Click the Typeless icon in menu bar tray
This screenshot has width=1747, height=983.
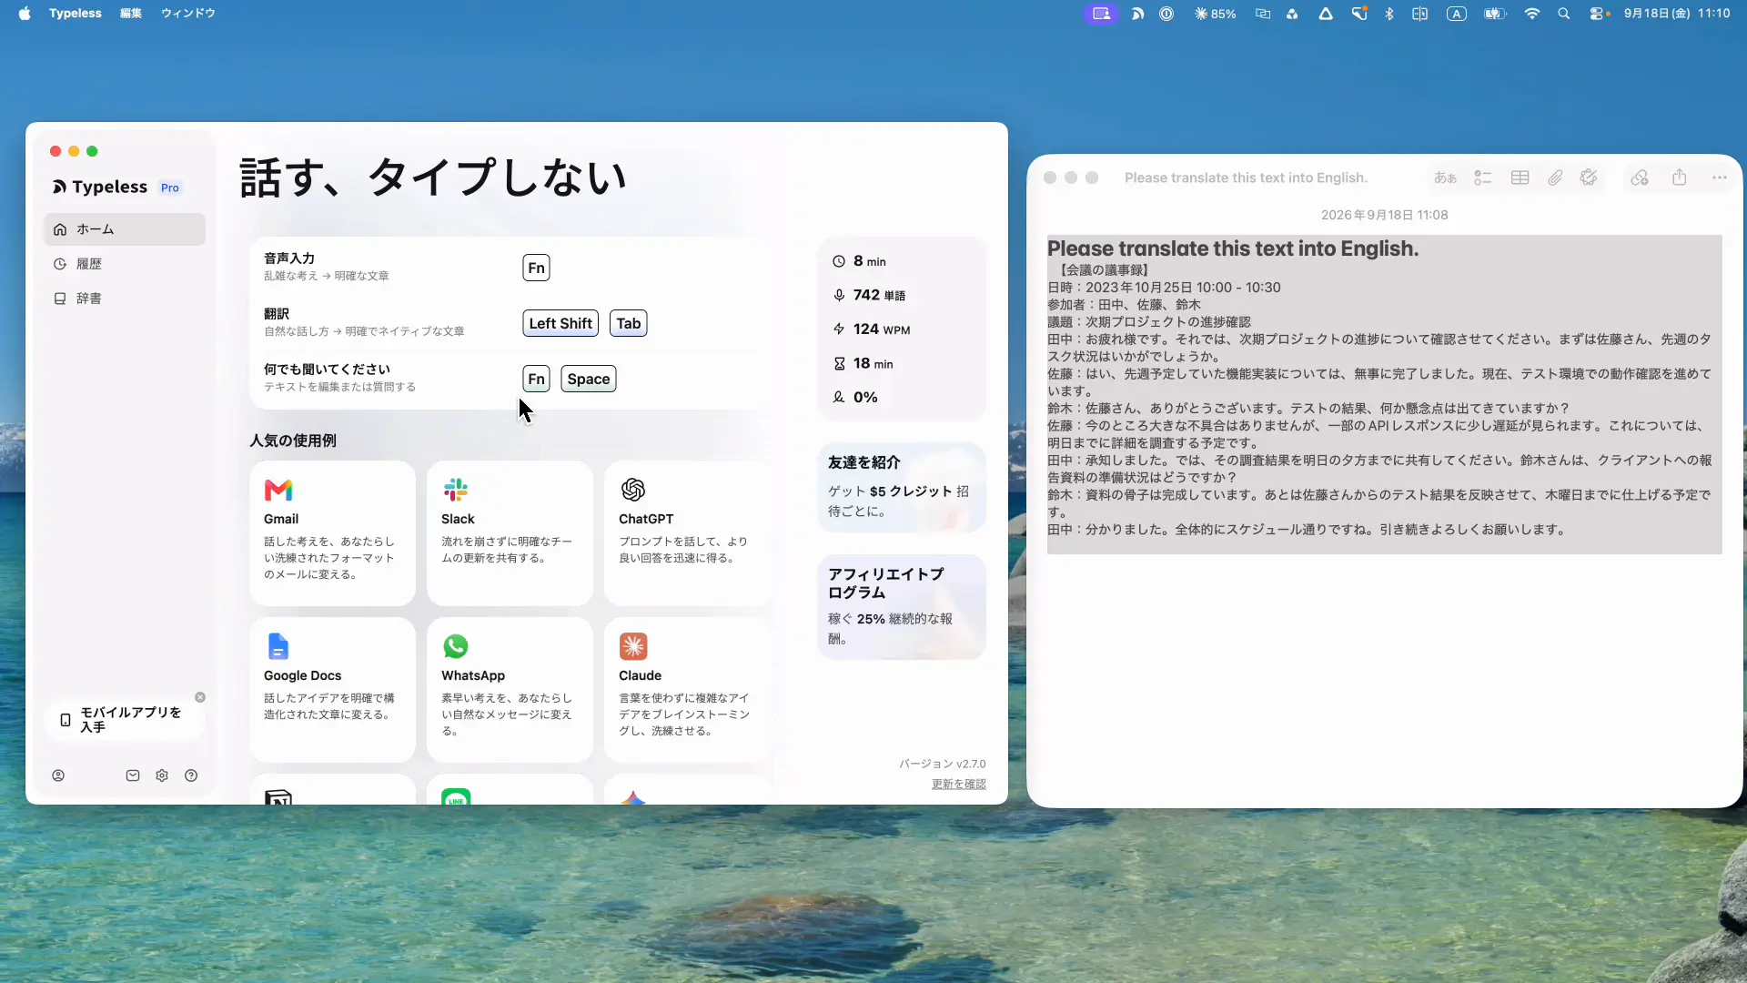pyautogui.click(x=1137, y=14)
